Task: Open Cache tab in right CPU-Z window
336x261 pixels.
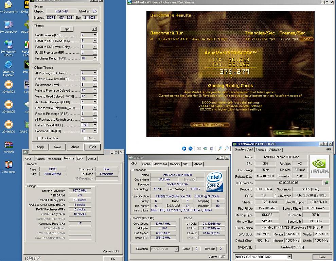Action: click(x=146, y=164)
